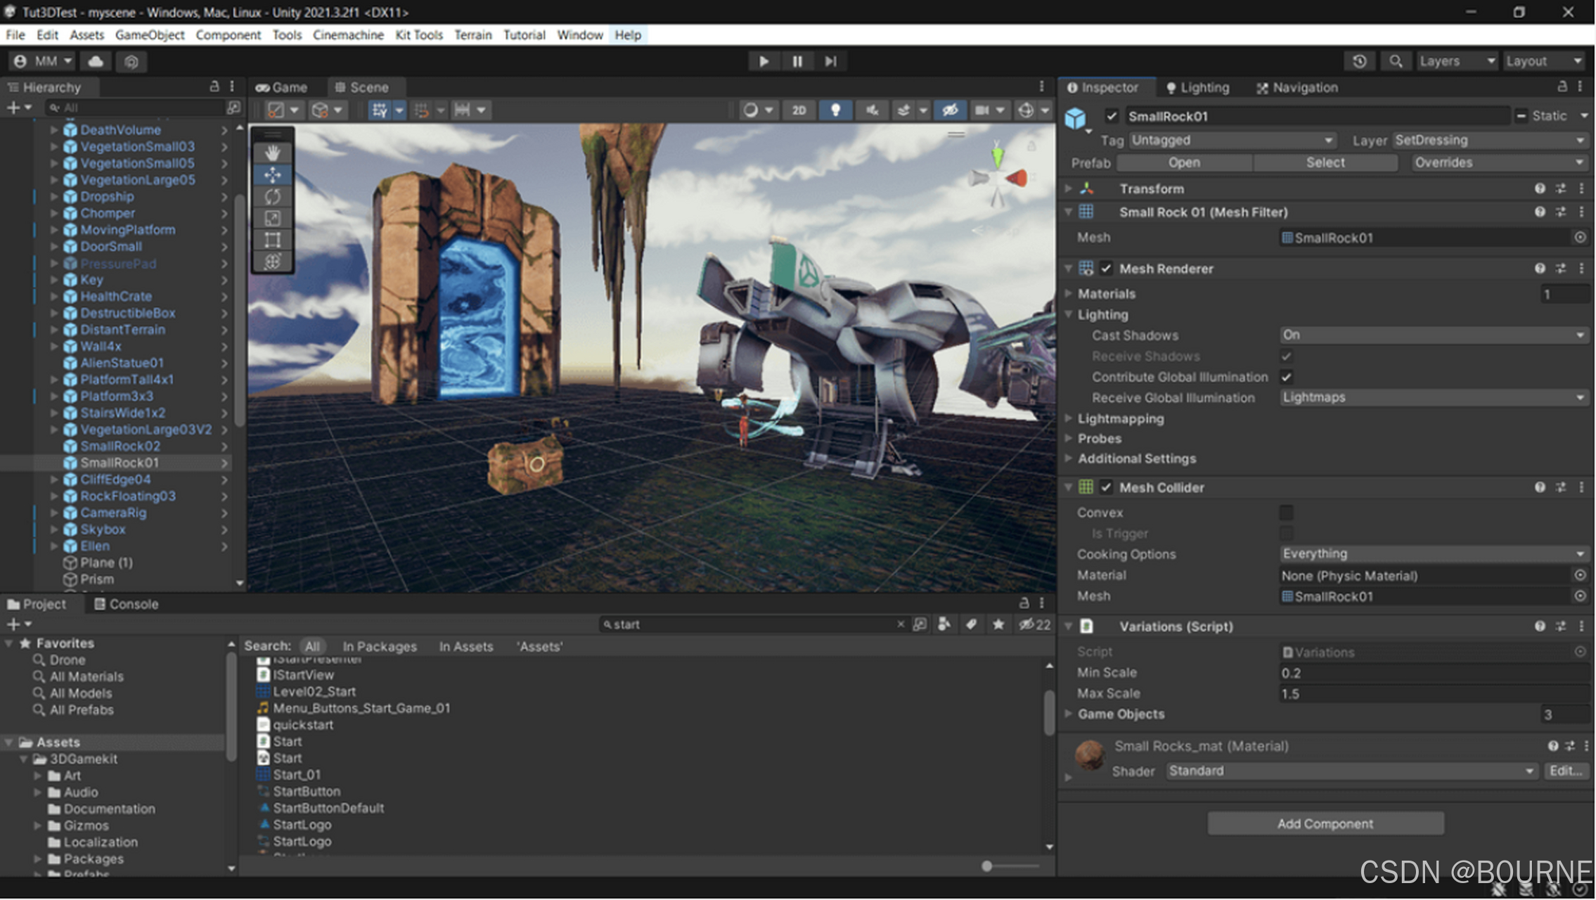Disable the Mesh Renderer component checkbox

click(x=1106, y=269)
